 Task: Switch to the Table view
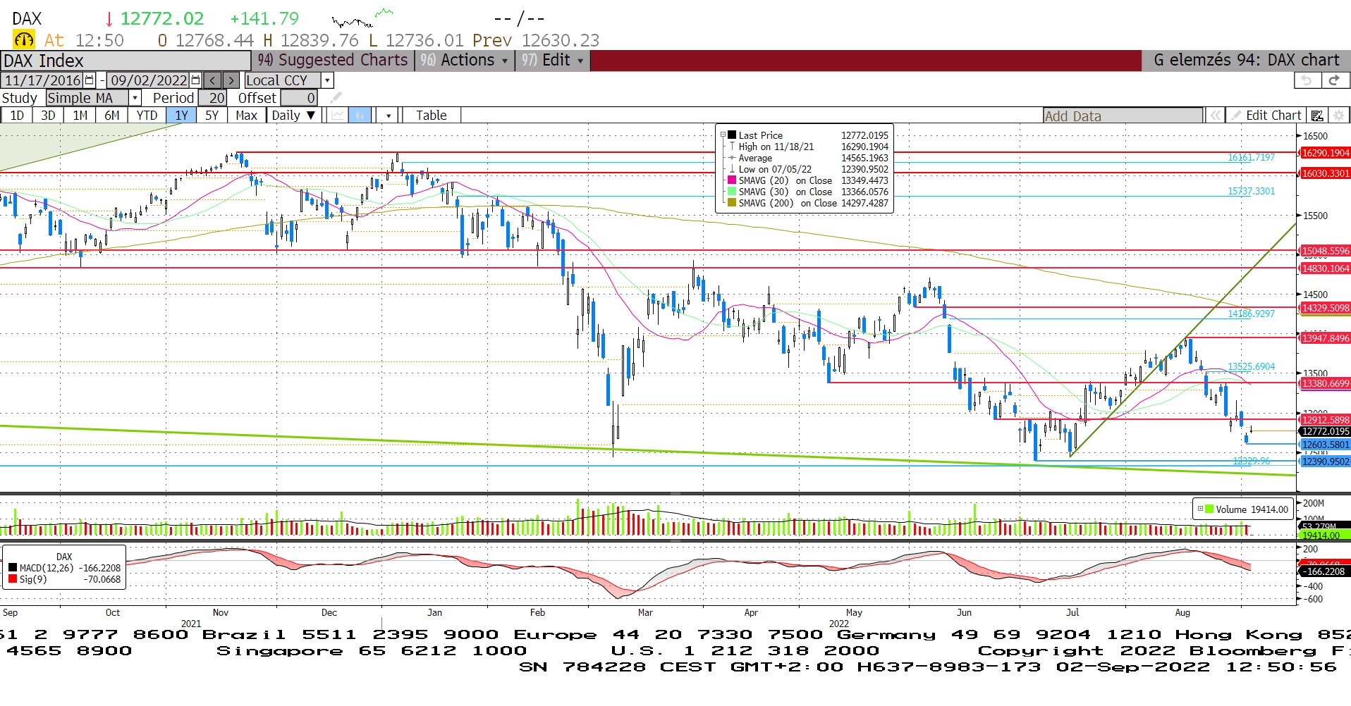(x=431, y=116)
